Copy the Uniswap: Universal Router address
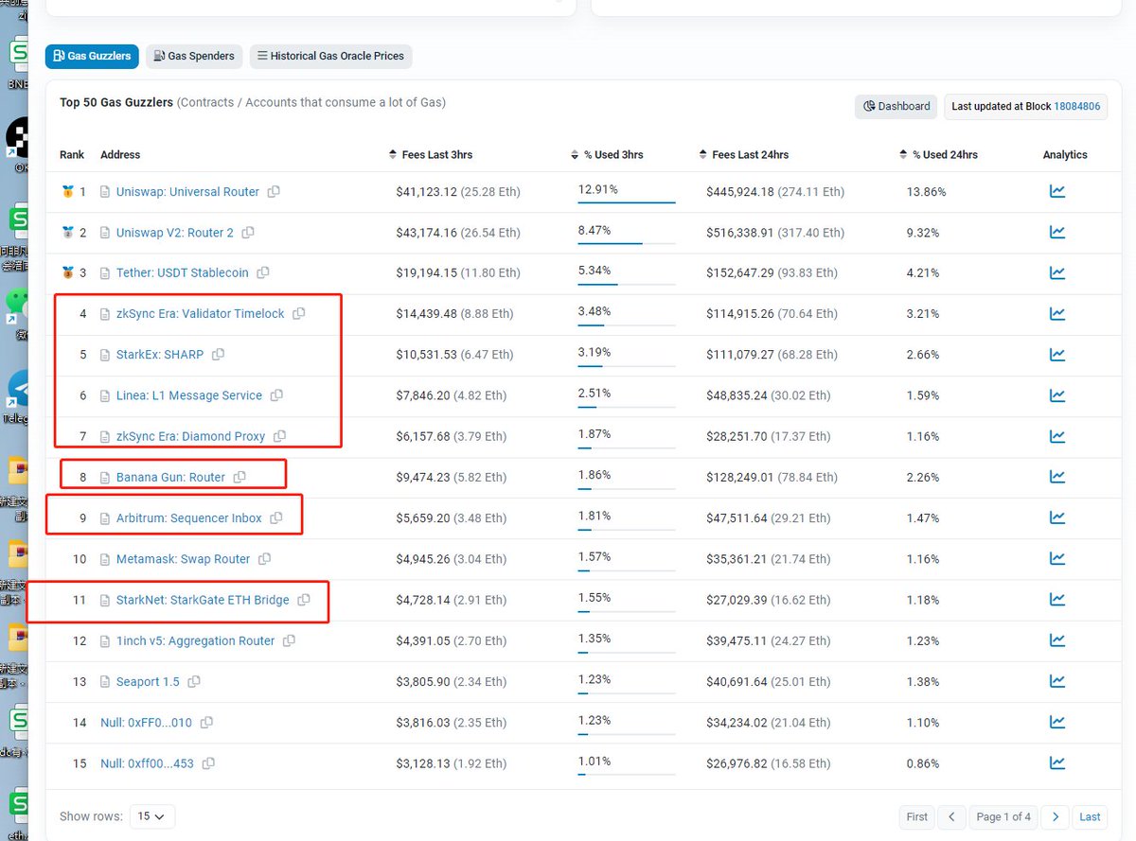This screenshot has width=1136, height=841. (274, 192)
